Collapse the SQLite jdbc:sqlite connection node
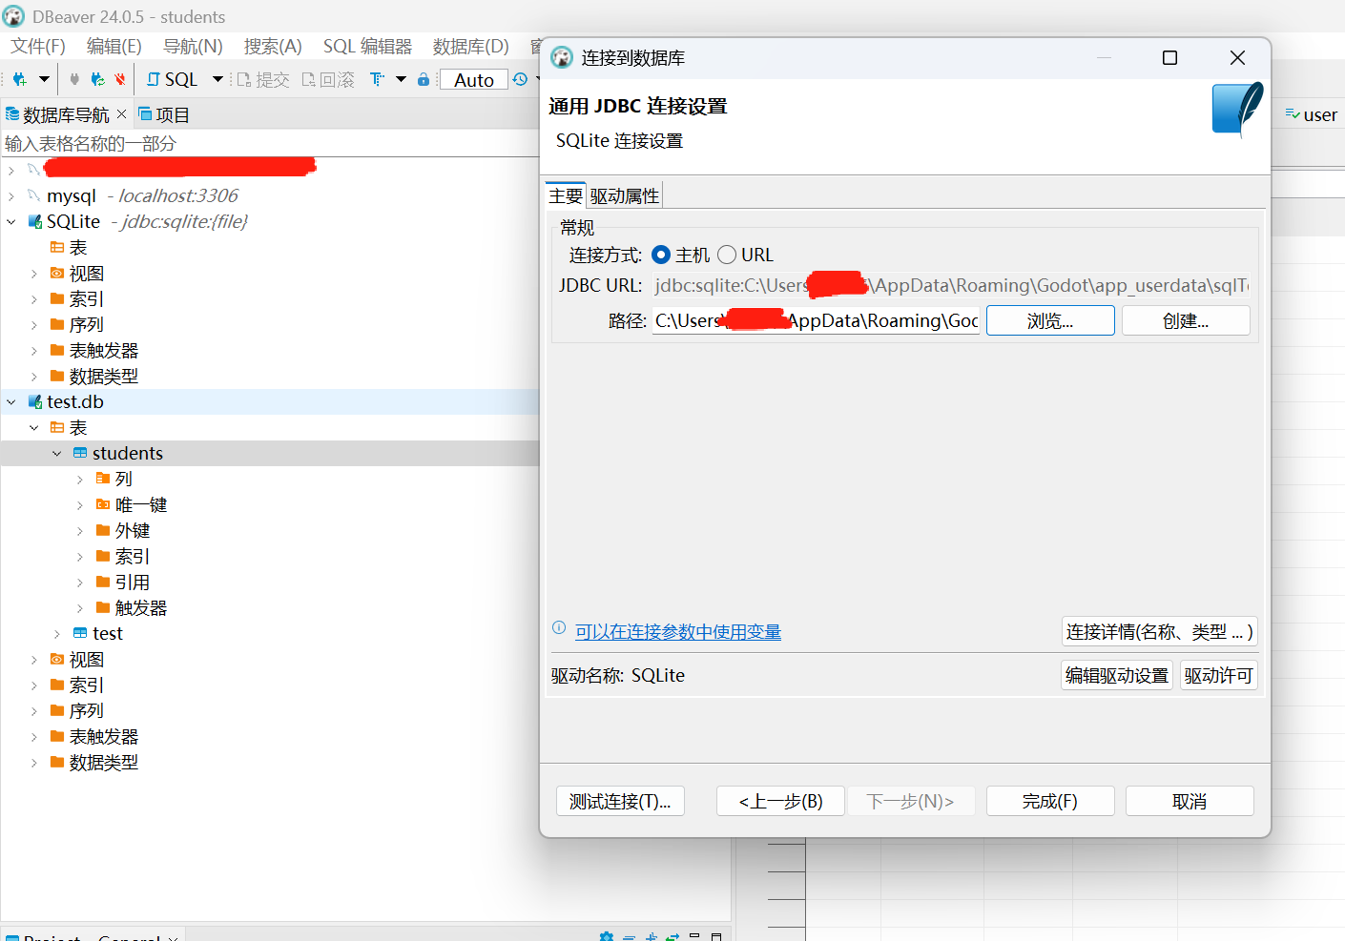This screenshot has width=1345, height=941. 11,221
